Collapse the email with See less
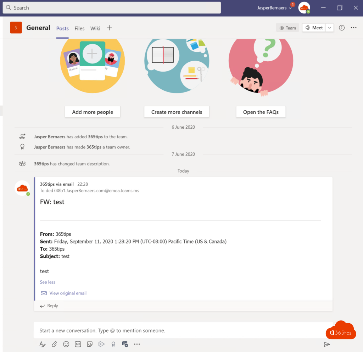The height and width of the screenshot is (352, 363). coord(48,282)
